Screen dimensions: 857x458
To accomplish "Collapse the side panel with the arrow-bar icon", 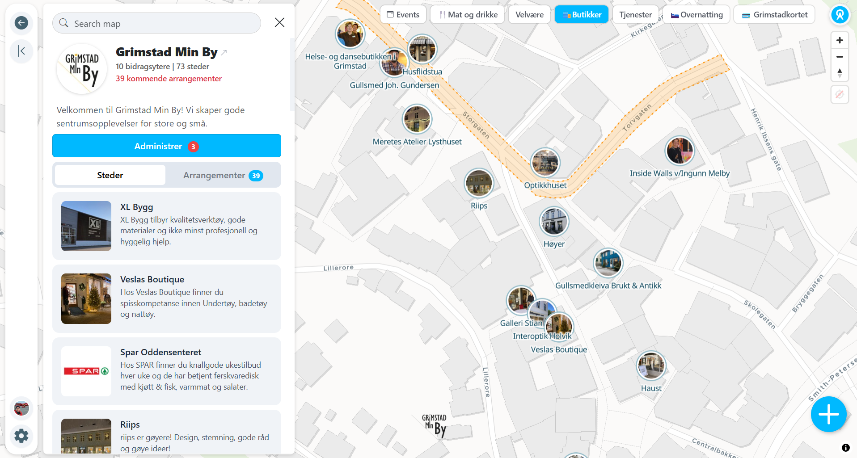I will pyautogui.click(x=21, y=51).
